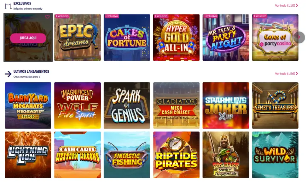Select Magnificent Power Wolf Fire Spirit

click(x=77, y=105)
